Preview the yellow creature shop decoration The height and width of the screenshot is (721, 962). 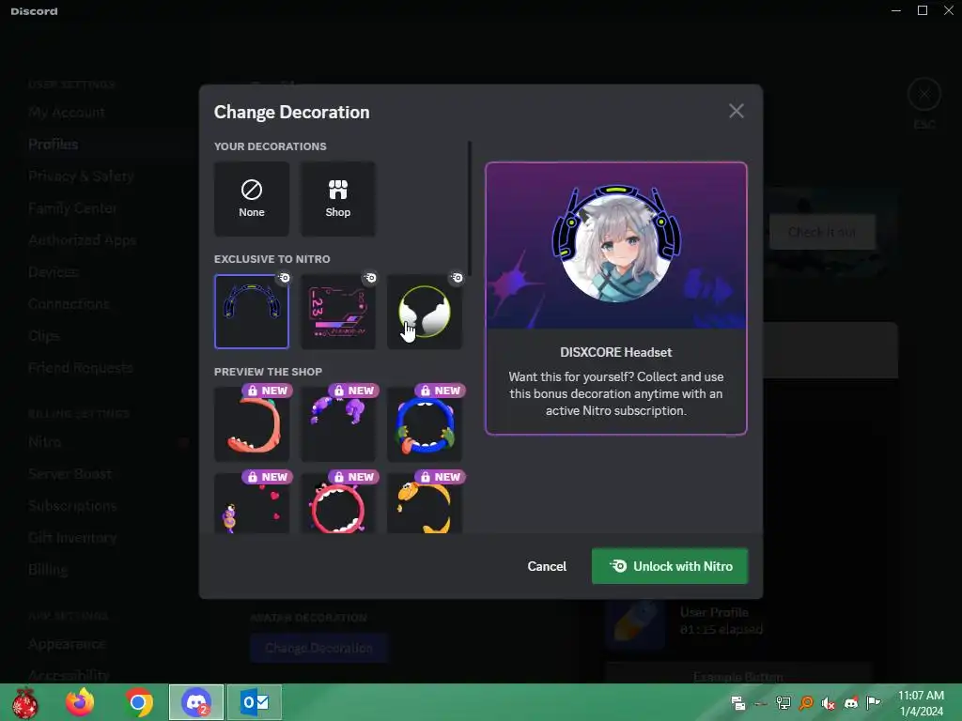[425, 503]
